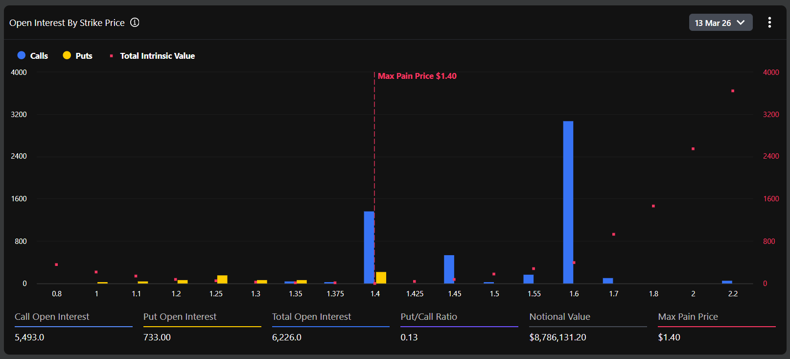Click the yellow Puts legend dot
Screen dimensions: 790x359
67,55
